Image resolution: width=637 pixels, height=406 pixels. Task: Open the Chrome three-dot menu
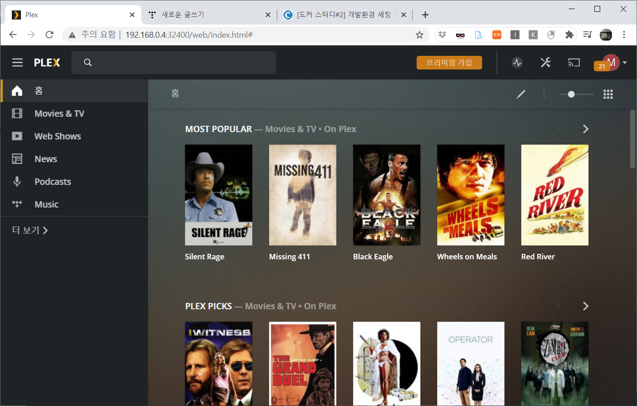(x=624, y=35)
